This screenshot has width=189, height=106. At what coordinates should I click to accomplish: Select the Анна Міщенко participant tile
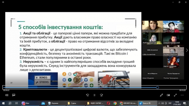pyautogui.click(x=152, y=74)
